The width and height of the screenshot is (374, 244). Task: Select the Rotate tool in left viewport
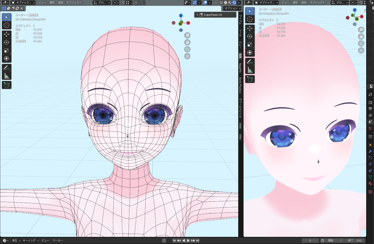click(x=7, y=42)
